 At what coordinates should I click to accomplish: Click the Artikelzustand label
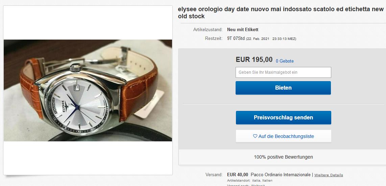click(208, 30)
